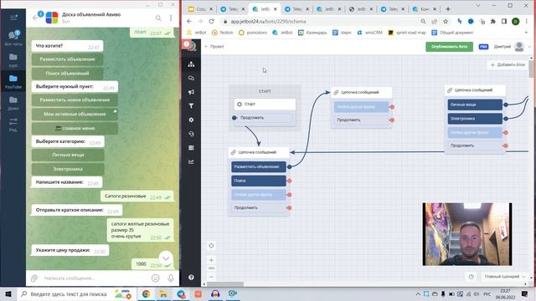Screen dimensions: 536x301
Task: Click the Telegram back arrow in chat header
Action: pyautogui.click(x=35, y=18)
